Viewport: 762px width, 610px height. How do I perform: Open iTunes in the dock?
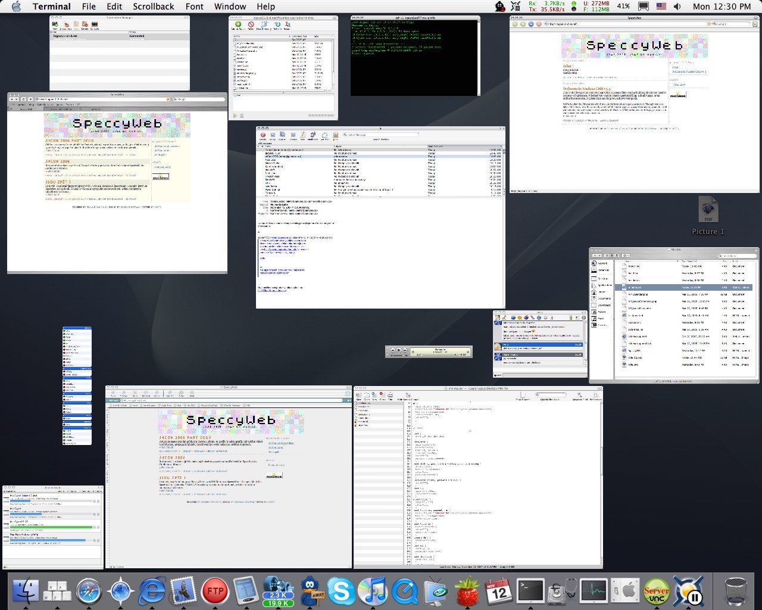click(373, 592)
